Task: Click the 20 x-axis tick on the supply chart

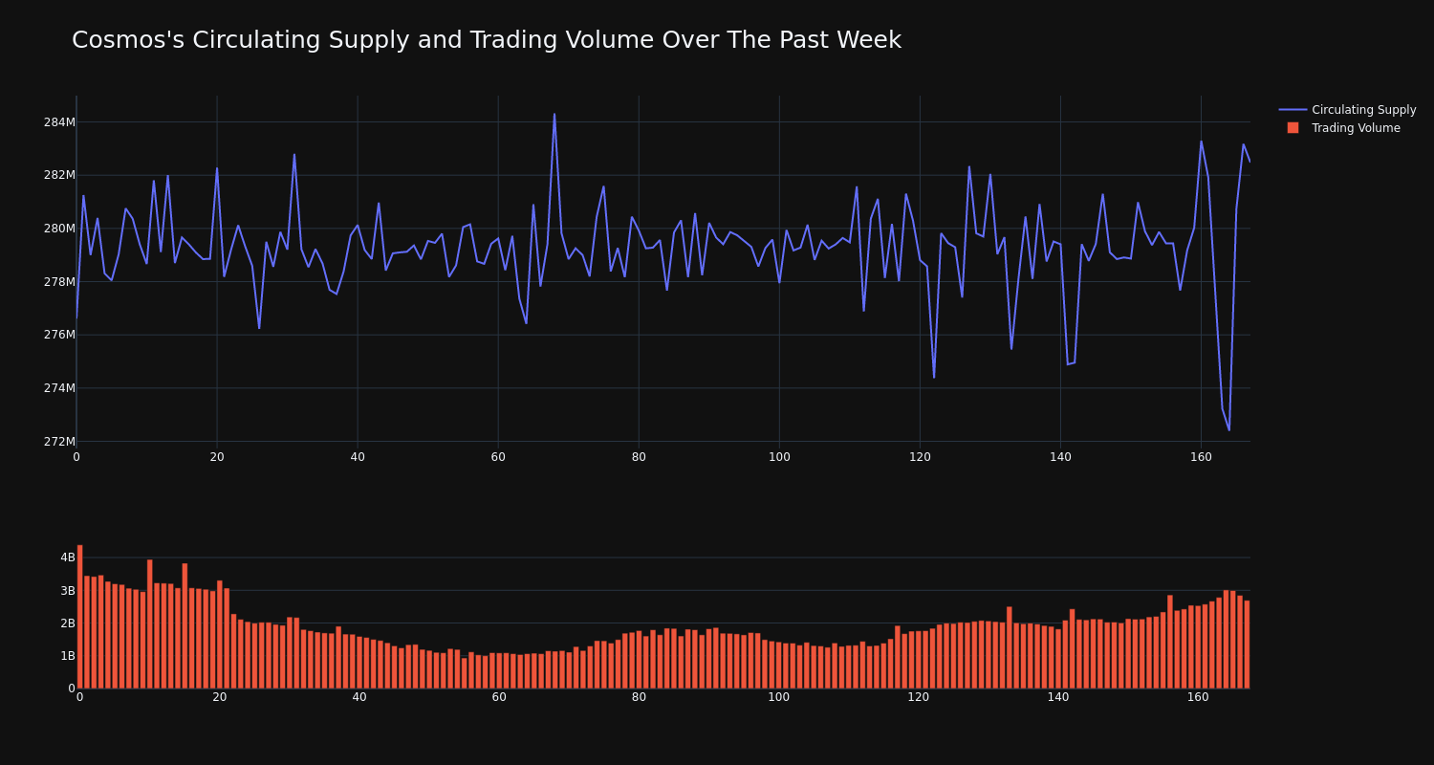Action: tap(217, 457)
